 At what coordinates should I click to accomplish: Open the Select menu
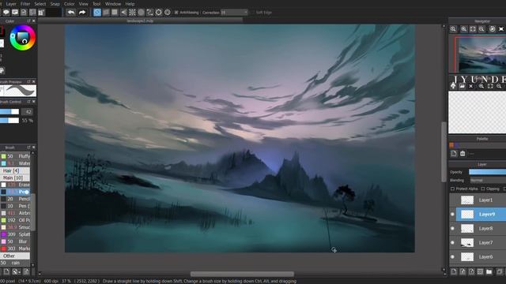(x=40, y=4)
